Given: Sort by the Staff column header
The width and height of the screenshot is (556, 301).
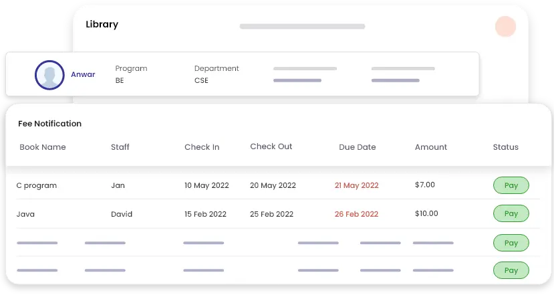Looking at the screenshot, I should point(120,147).
